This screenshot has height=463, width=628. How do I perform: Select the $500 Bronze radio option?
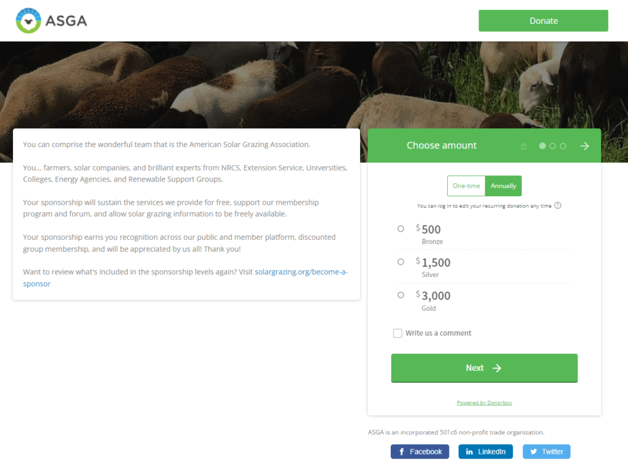coord(401,229)
